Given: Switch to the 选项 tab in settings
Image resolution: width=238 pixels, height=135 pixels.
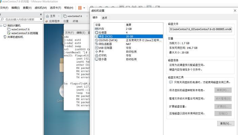Looking at the screenshot, I should click(x=104, y=18).
